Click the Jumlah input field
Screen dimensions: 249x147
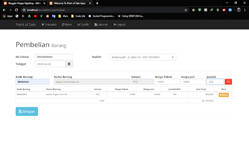point(215,82)
